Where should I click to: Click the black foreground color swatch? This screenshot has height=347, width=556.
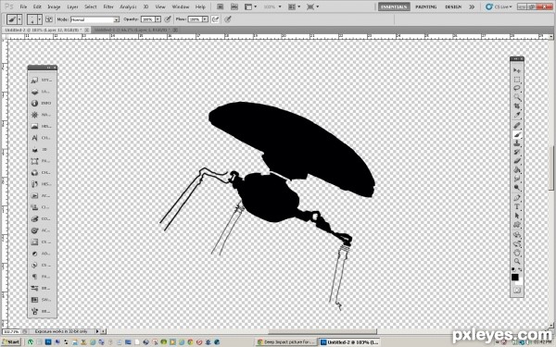[515, 277]
